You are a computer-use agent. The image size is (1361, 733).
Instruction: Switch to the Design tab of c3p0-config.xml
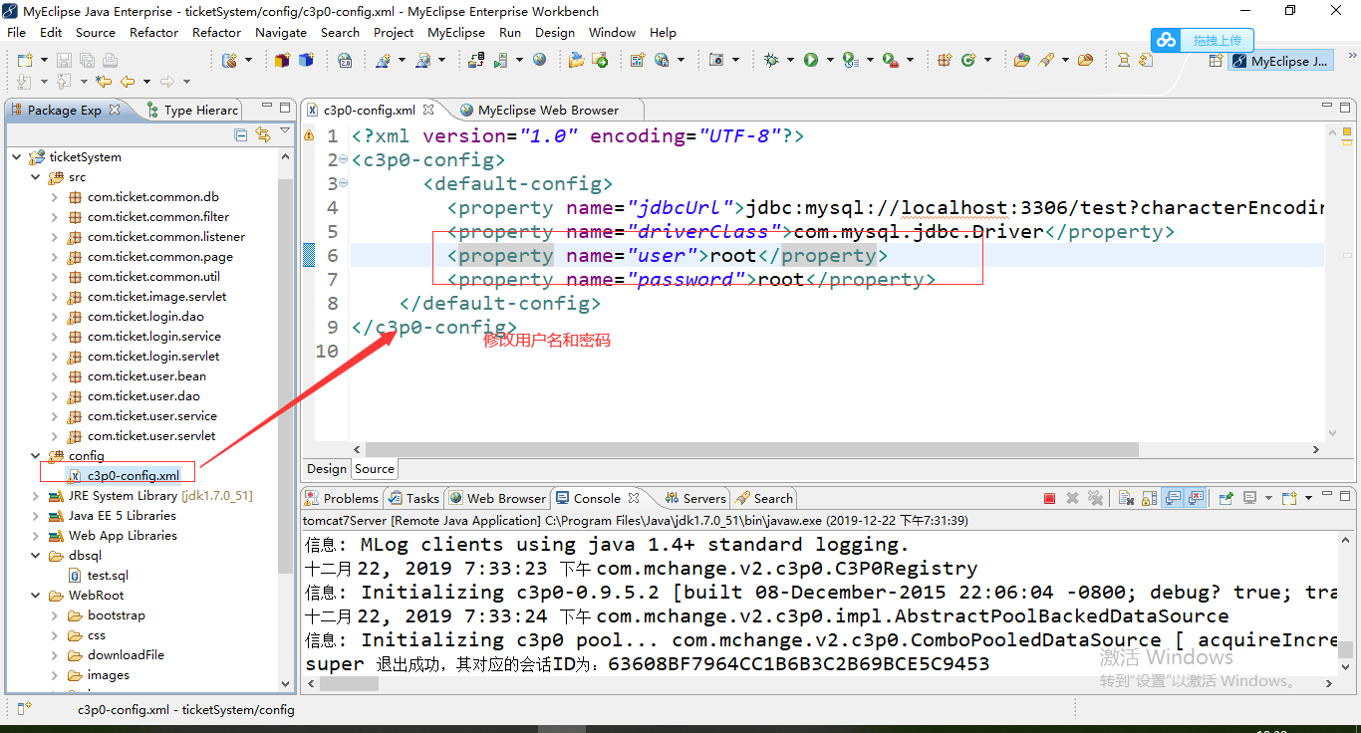[326, 468]
